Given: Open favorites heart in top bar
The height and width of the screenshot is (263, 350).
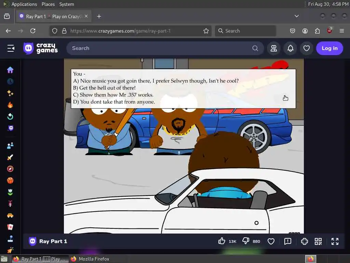Looking at the screenshot, I should point(307,48).
